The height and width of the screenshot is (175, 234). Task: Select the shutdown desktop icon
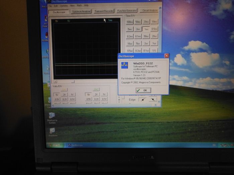[x=52, y=132]
